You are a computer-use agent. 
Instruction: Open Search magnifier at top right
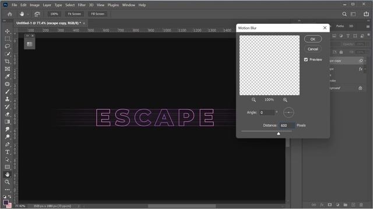[344, 14]
